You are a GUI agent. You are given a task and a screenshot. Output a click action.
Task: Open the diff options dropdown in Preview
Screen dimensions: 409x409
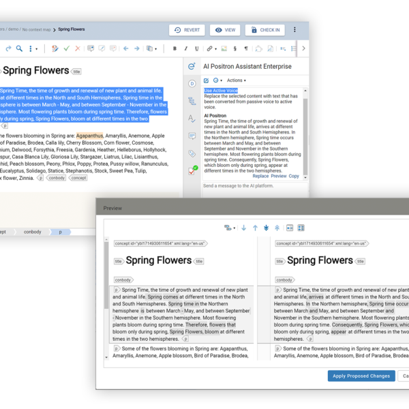pos(230,228)
